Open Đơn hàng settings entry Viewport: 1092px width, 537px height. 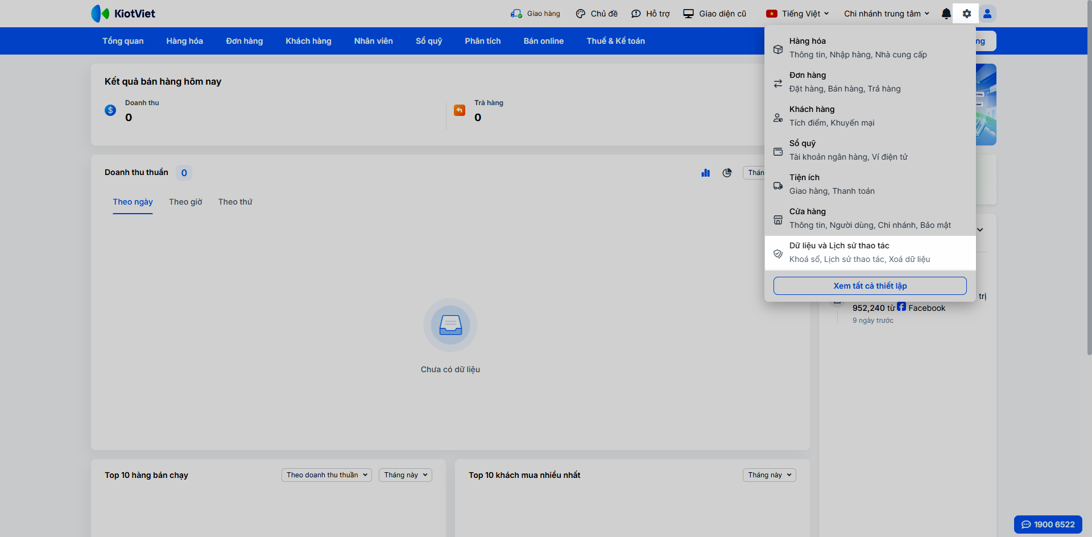point(870,82)
